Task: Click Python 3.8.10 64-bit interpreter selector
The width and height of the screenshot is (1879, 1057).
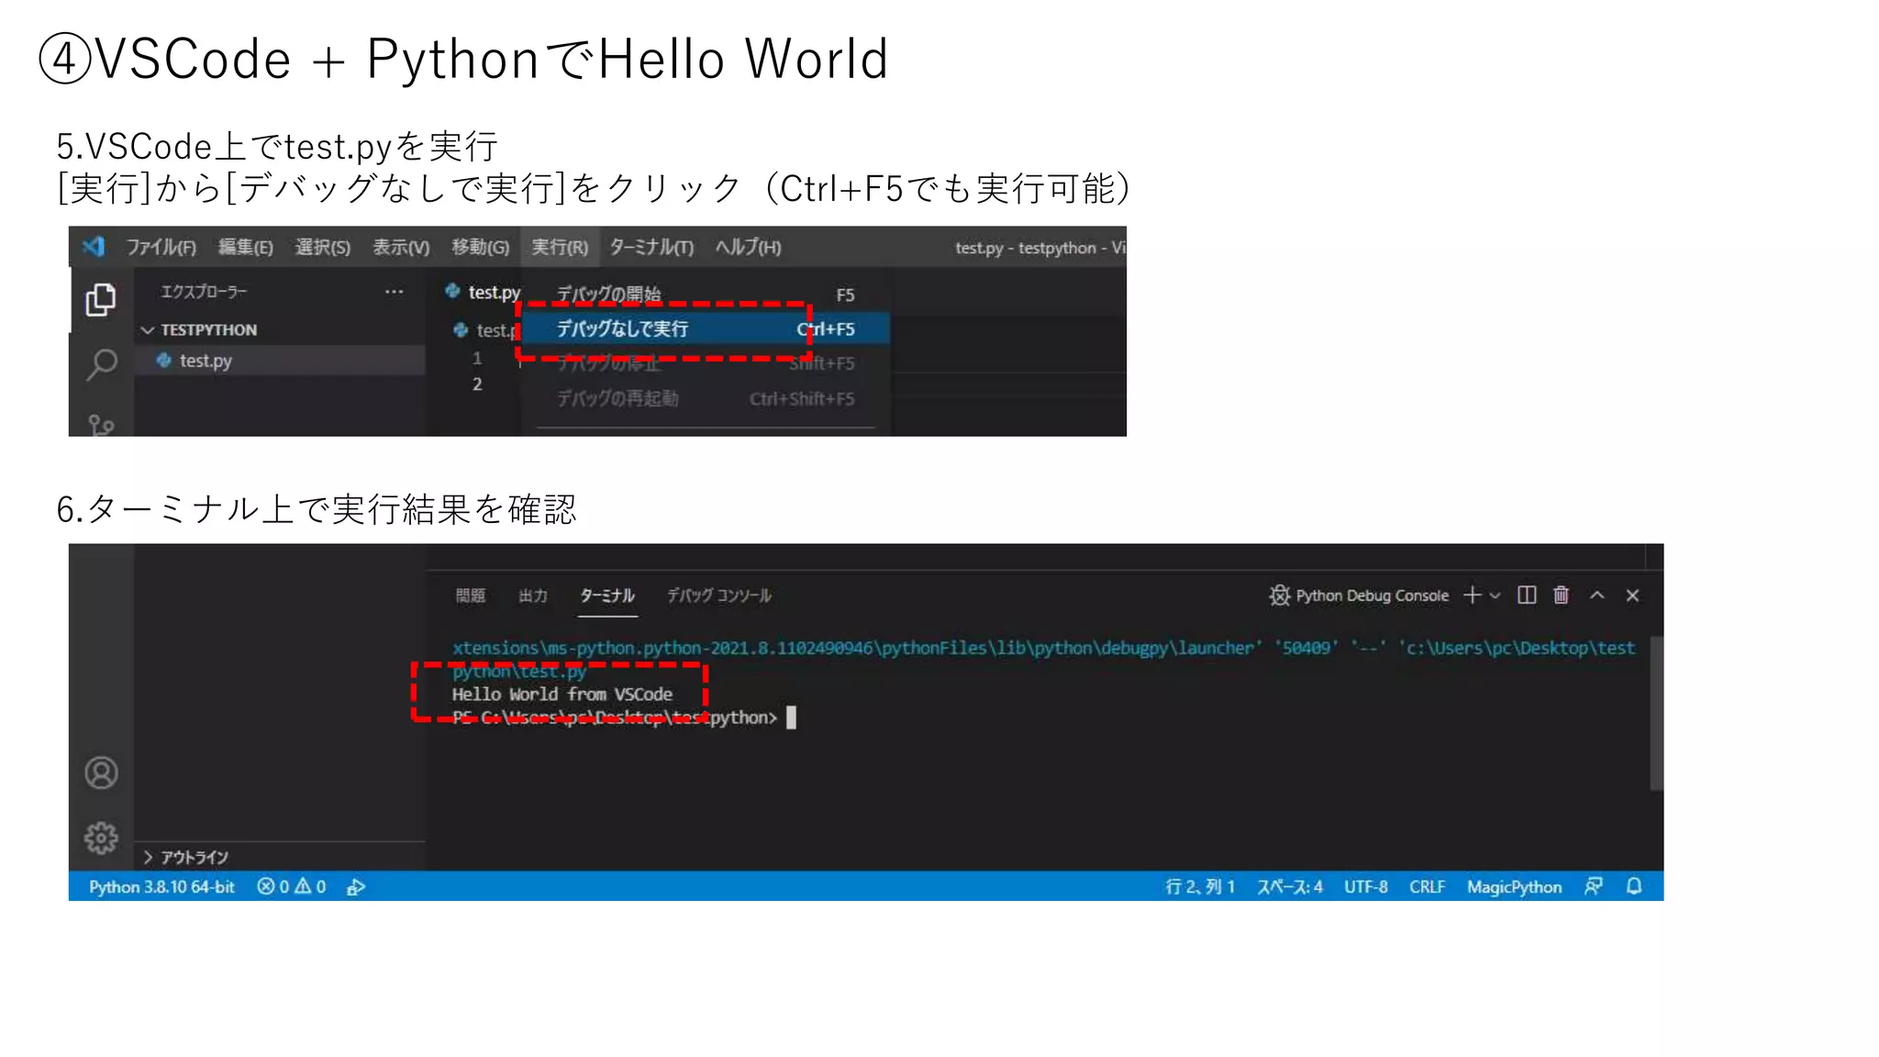Action: [161, 886]
